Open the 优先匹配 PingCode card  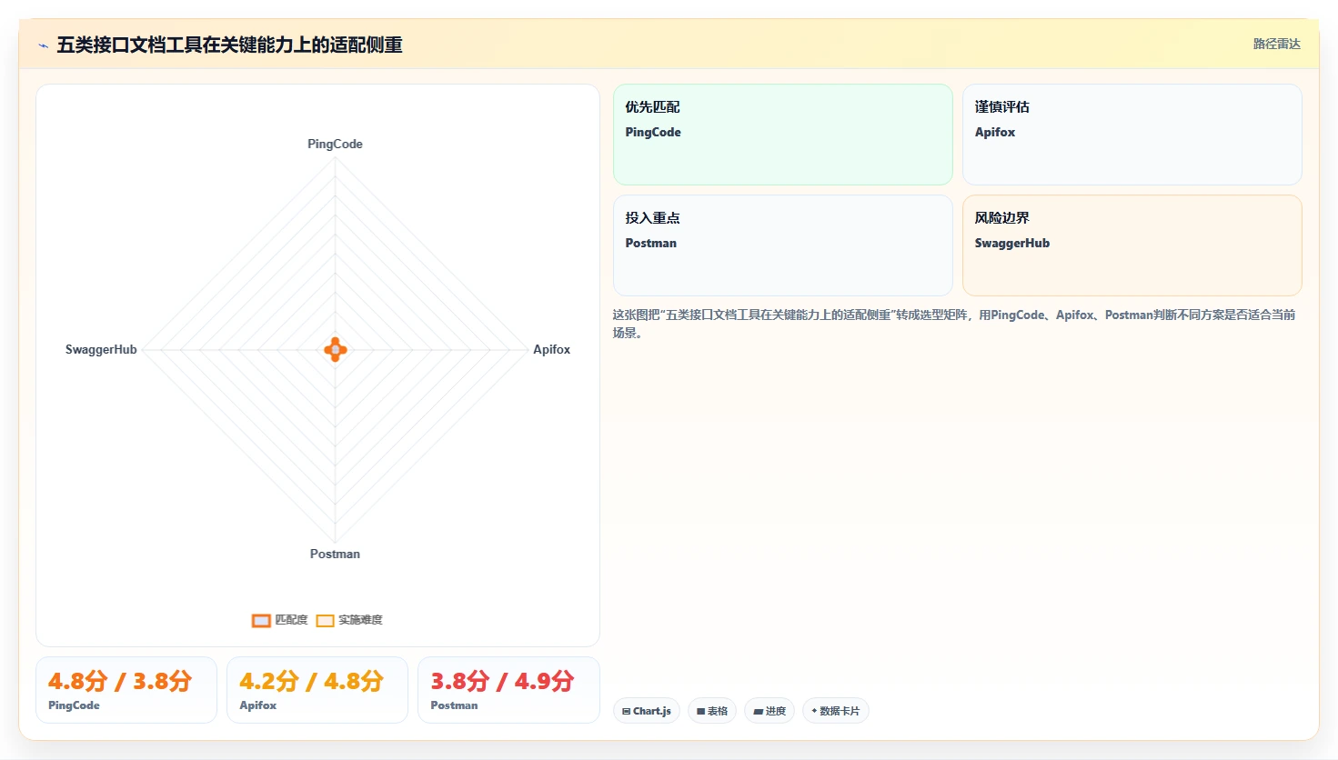tap(783, 135)
